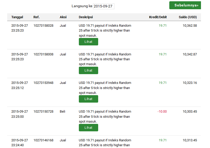Screen dimensions: 210x148
Task: Click the 10,362.58 balance value
Action: click(x=190, y=26)
